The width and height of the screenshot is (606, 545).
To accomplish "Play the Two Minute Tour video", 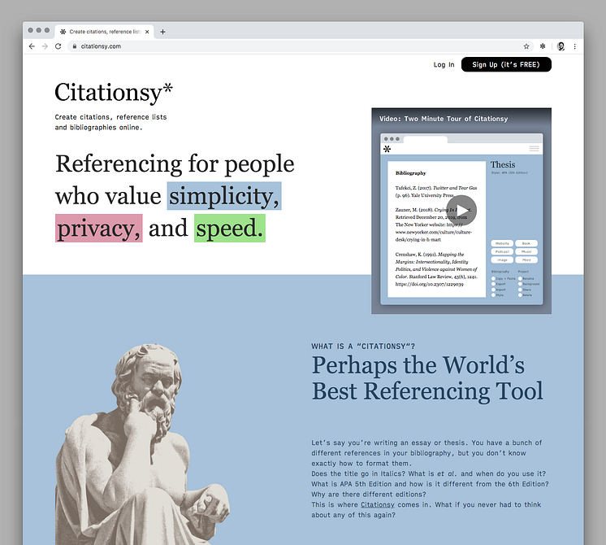I will coord(461,210).
